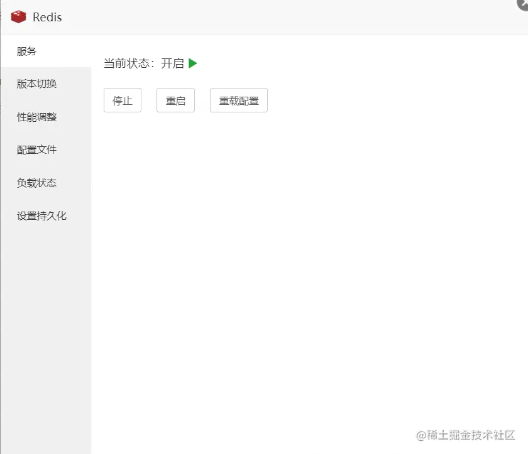Image resolution: width=528 pixels, height=454 pixels.
Task: Go to 设置持久化 tab
Action: pyautogui.click(x=46, y=215)
